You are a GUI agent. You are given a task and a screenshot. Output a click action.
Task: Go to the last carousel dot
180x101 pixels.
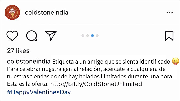[97, 36]
